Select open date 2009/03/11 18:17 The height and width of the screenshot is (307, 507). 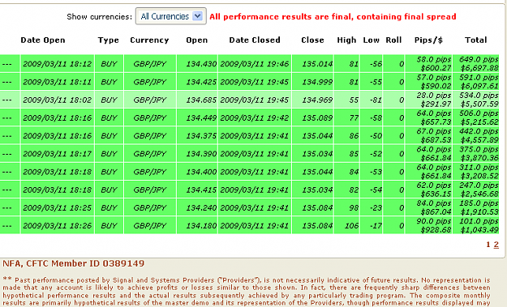(58, 154)
